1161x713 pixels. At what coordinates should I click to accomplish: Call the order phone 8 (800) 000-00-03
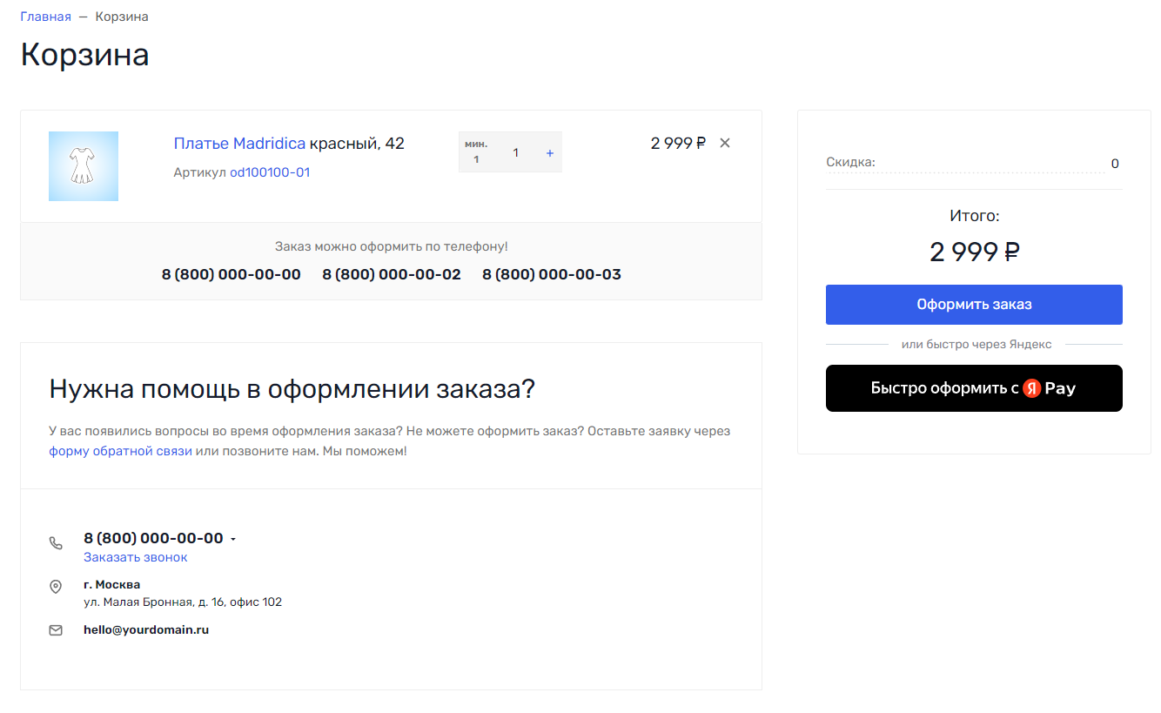pyautogui.click(x=552, y=275)
